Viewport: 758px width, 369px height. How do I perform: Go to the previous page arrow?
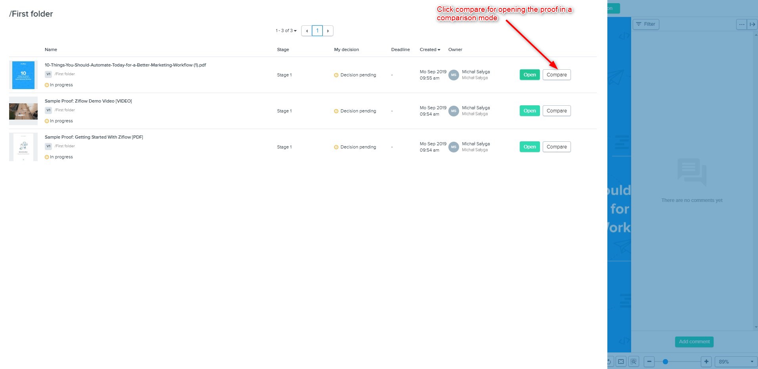pos(306,31)
